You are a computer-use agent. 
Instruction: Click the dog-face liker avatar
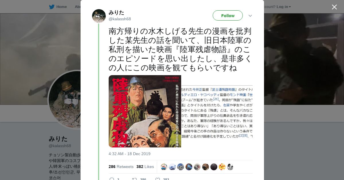pos(206,167)
